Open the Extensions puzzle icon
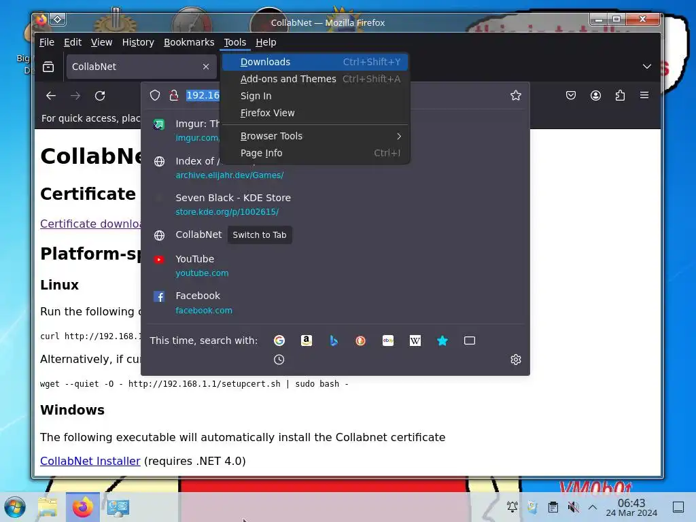 click(620, 95)
